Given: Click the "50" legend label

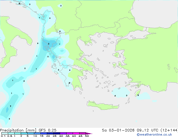Looking at the screenshot, I should point(87,136).
